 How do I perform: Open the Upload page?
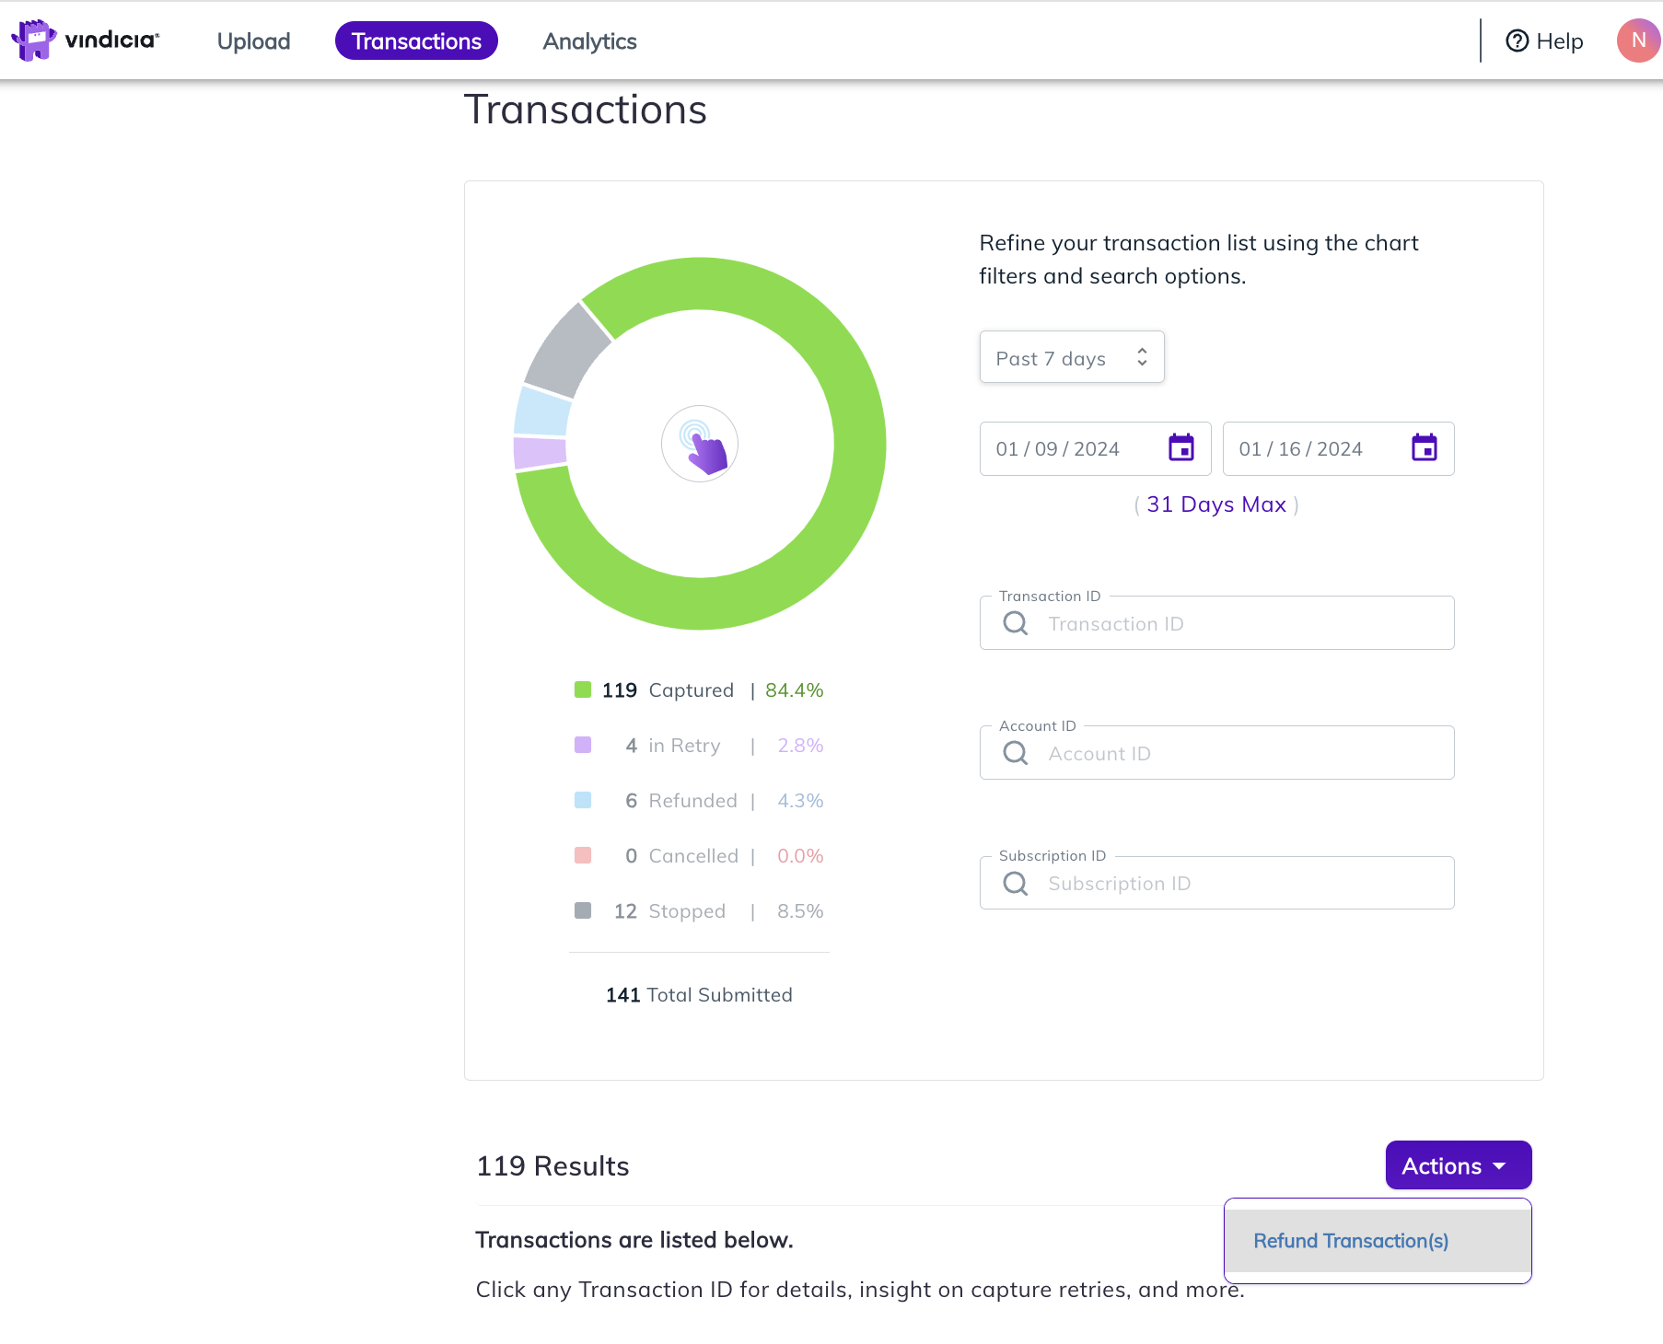(253, 41)
